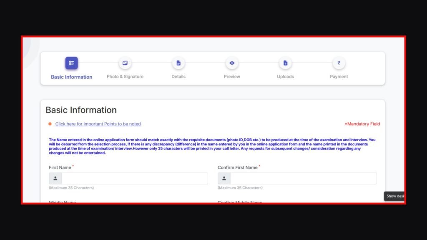
Task: Open the Details step label
Action: (x=178, y=77)
